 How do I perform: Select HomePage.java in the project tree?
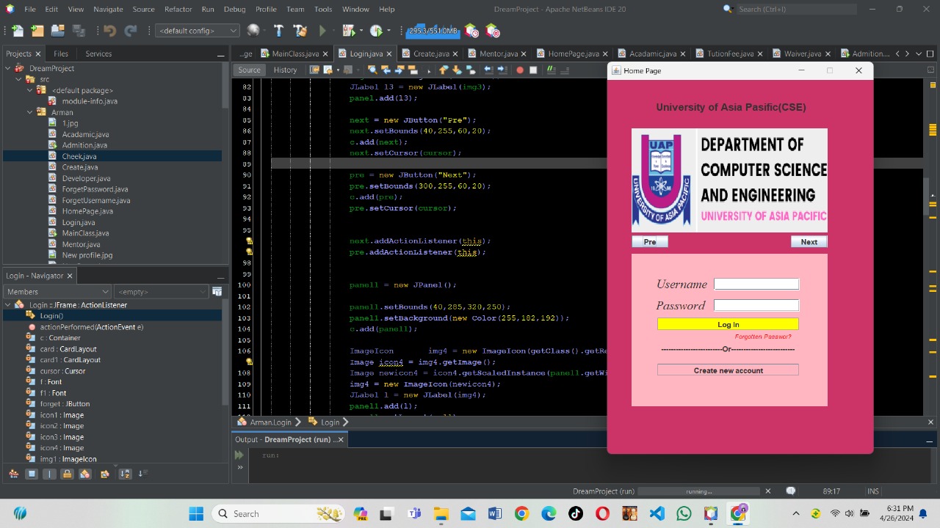pyautogui.click(x=87, y=211)
